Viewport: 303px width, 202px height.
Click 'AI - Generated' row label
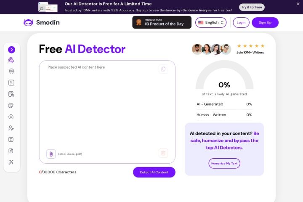point(210,104)
